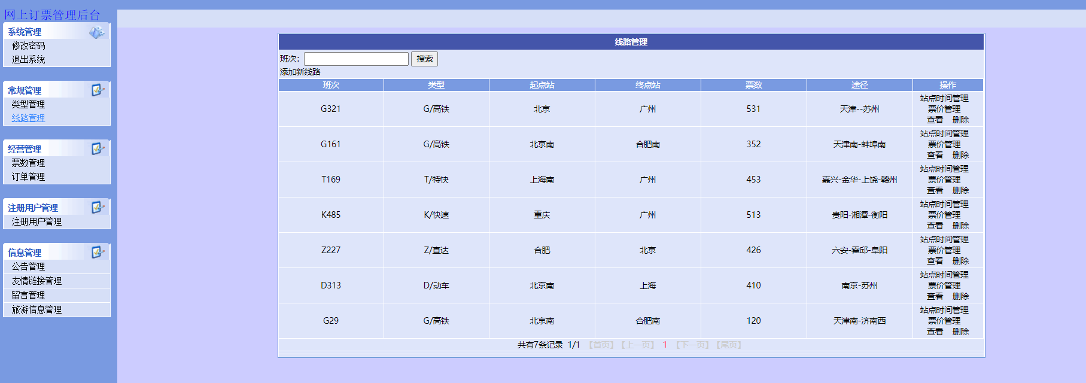This screenshot has width=1086, height=383.
Task: Click the 班次 search input field
Action: pos(356,59)
